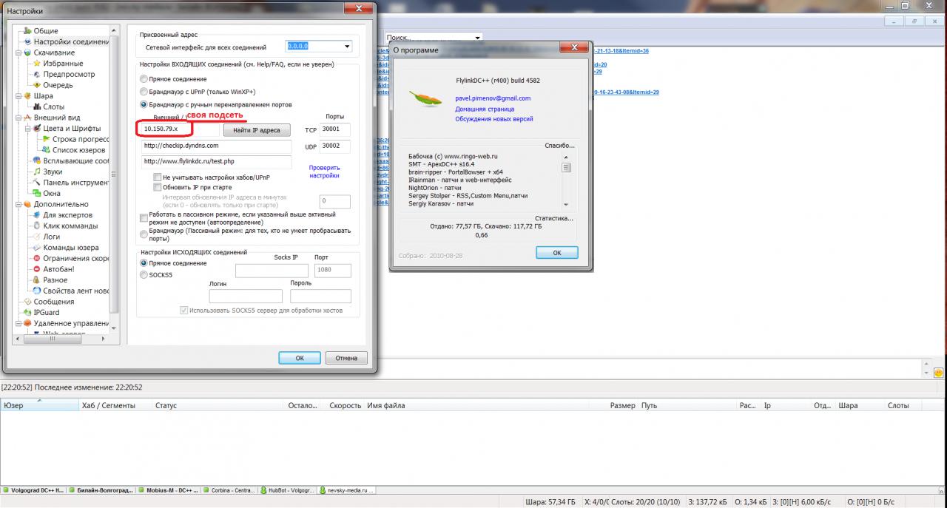Select Настройки соединения tree item
The image size is (947, 508).
point(72,42)
